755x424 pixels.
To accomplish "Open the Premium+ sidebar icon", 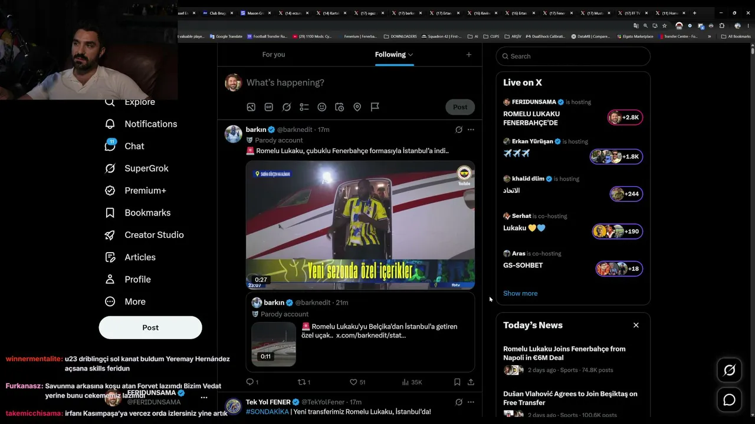I will 110,191.
